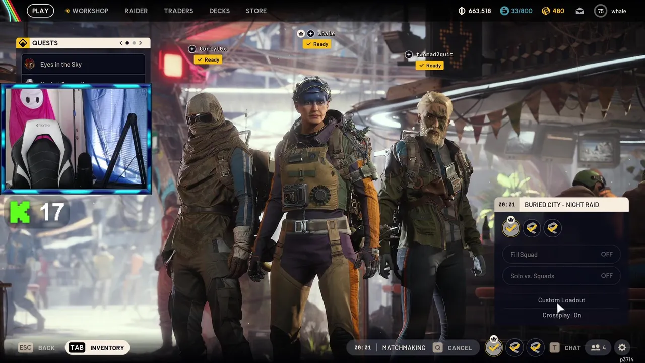Click the crown leader icon beside whale

tap(301, 33)
